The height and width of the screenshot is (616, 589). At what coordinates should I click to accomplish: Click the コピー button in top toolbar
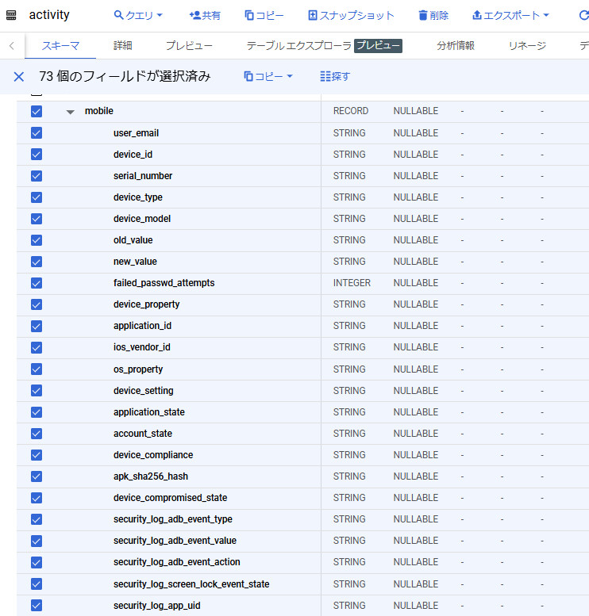264,15
